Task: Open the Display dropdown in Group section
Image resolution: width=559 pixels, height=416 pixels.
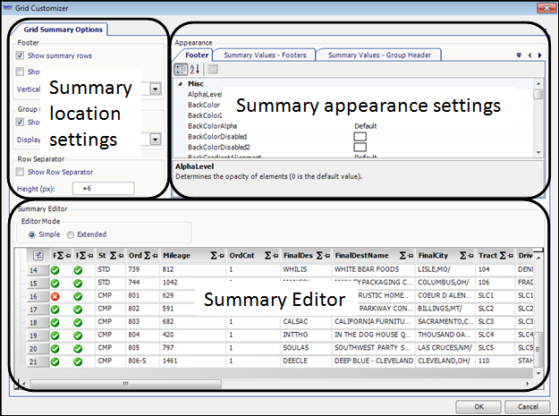Action: coord(156,140)
